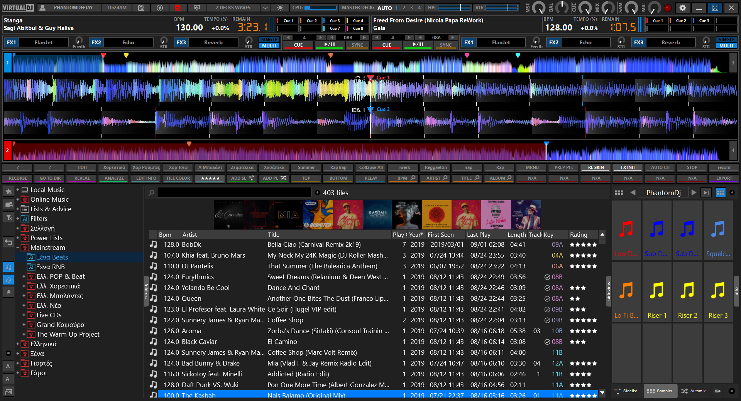Click the EDIT INFO button

146,178
